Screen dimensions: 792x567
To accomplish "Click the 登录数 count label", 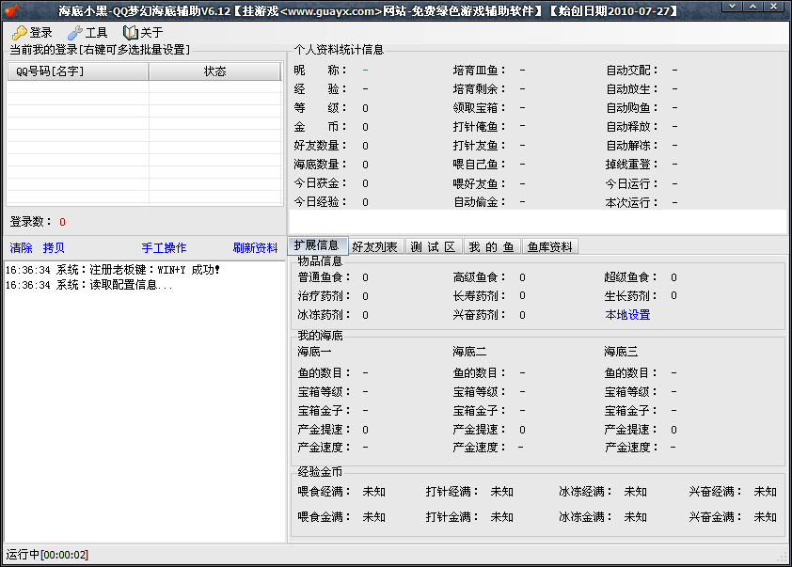I will [31, 222].
